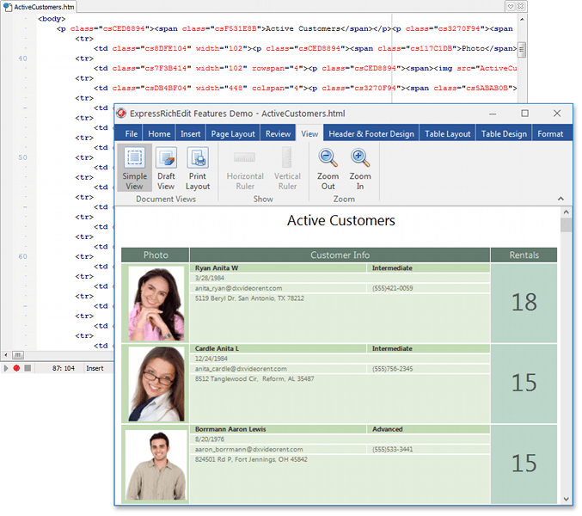The height and width of the screenshot is (516, 582).
Task: Switch to Print Layout view
Action: 198,168
